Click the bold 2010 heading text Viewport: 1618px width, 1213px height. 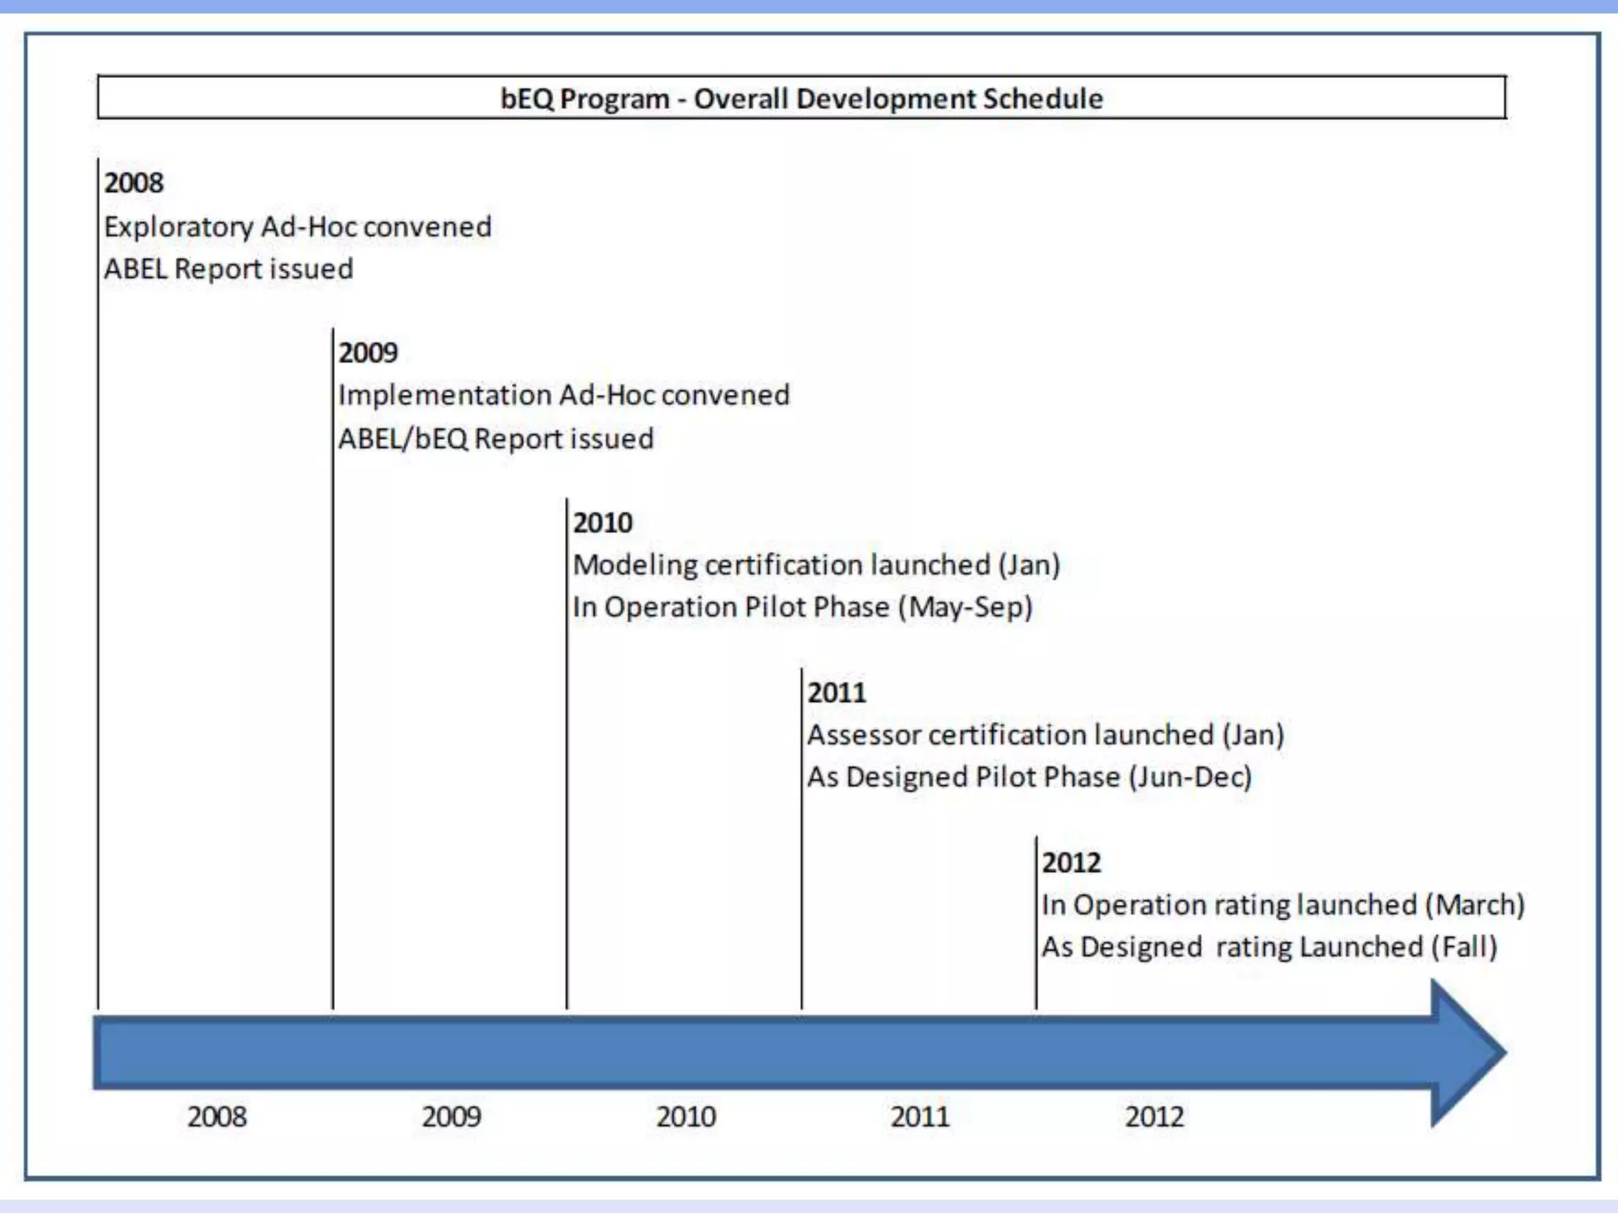(603, 523)
